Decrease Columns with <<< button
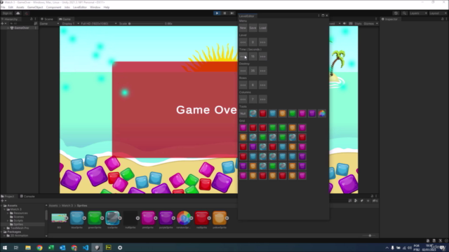 [x=243, y=99]
